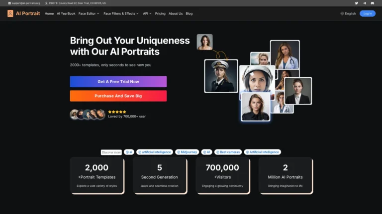The image size is (382, 214).
Task: Click the Log in button
Action: pos(368,13)
